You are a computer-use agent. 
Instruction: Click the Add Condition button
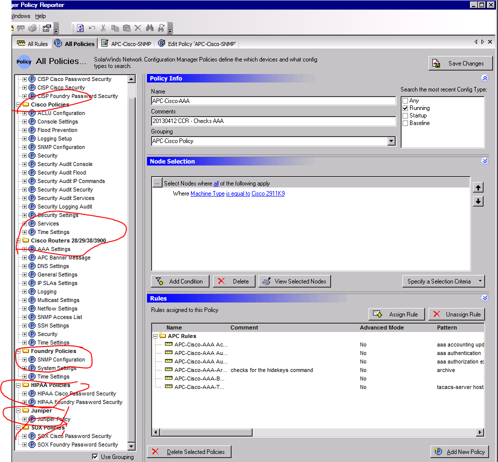click(180, 281)
